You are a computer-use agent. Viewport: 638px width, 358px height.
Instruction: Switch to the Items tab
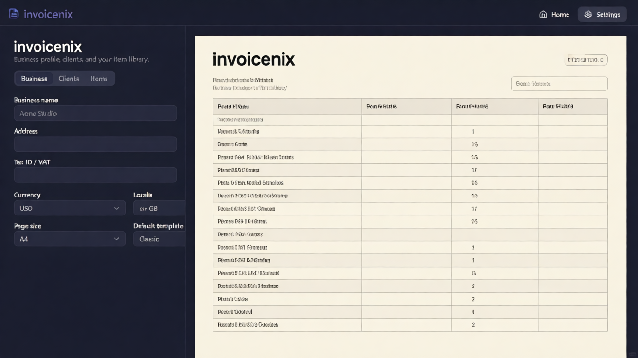point(99,78)
